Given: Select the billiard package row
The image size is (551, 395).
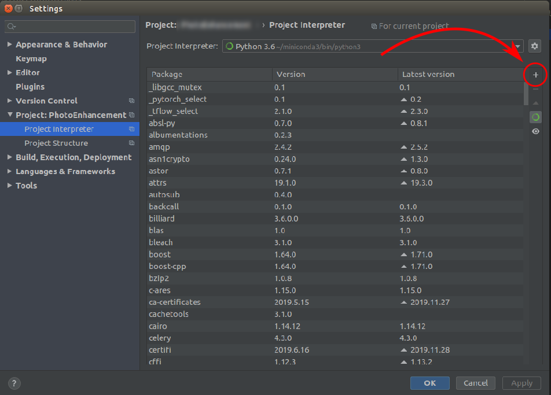Looking at the screenshot, I should coord(335,219).
